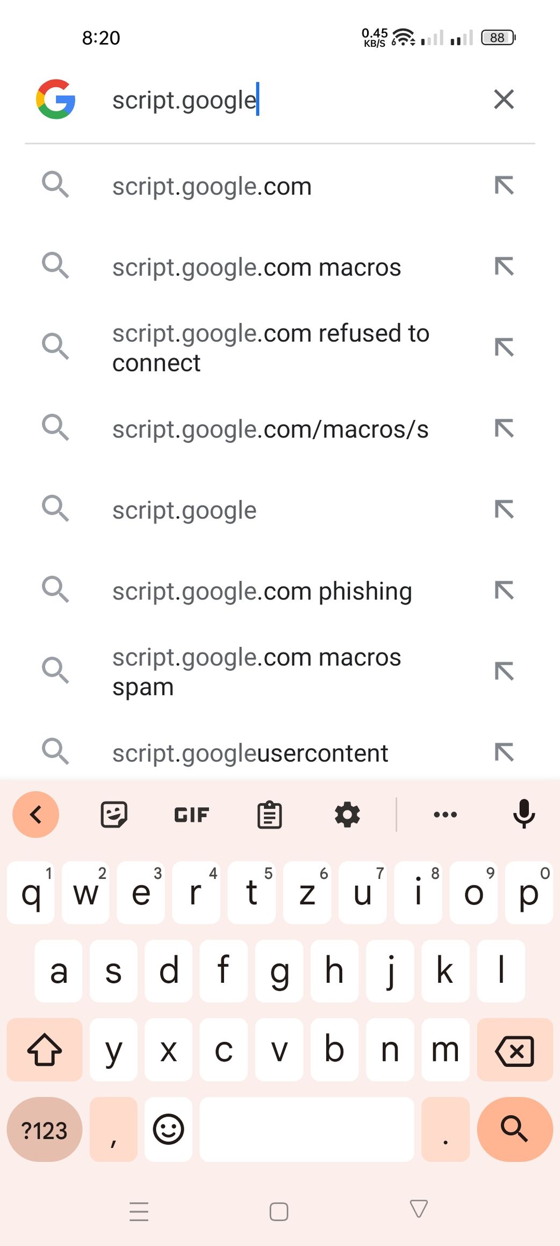Tap the Google logo icon
The width and height of the screenshot is (560, 1246).
pyautogui.click(x=55, y=99)
